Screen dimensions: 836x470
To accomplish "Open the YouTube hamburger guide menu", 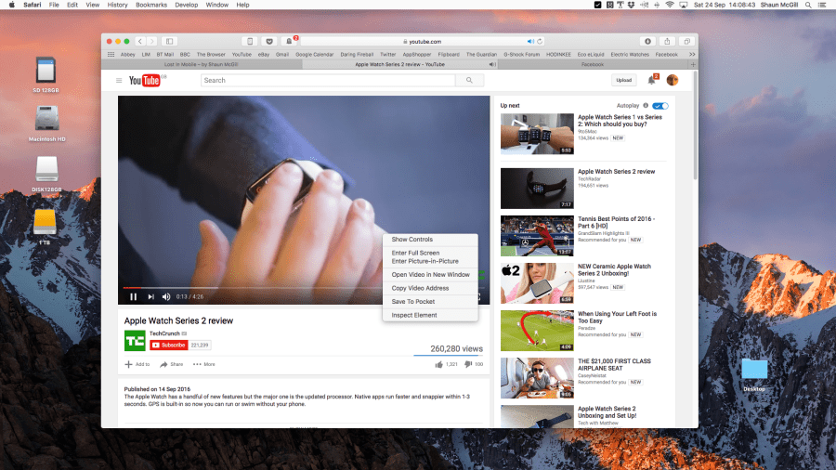I will 119,81.
